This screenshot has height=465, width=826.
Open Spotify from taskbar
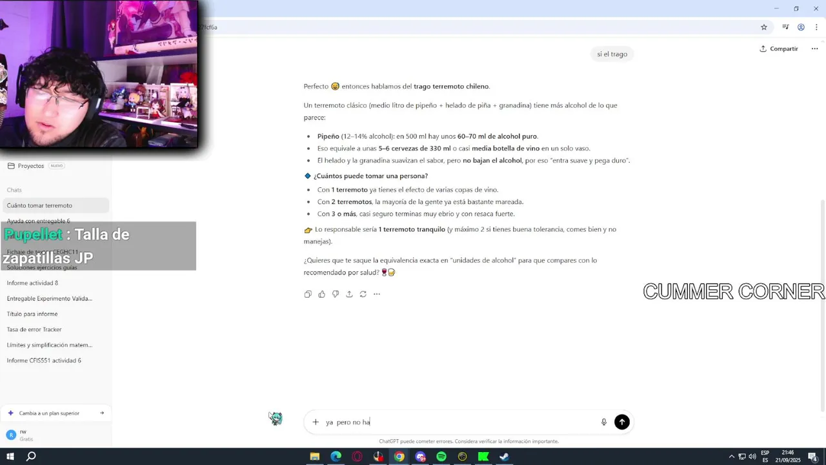[x=441, y=457]
